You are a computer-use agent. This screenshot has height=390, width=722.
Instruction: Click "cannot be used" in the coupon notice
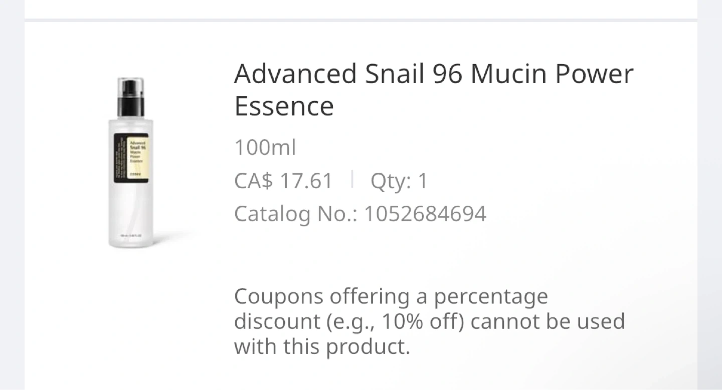(x=548, y=321)
